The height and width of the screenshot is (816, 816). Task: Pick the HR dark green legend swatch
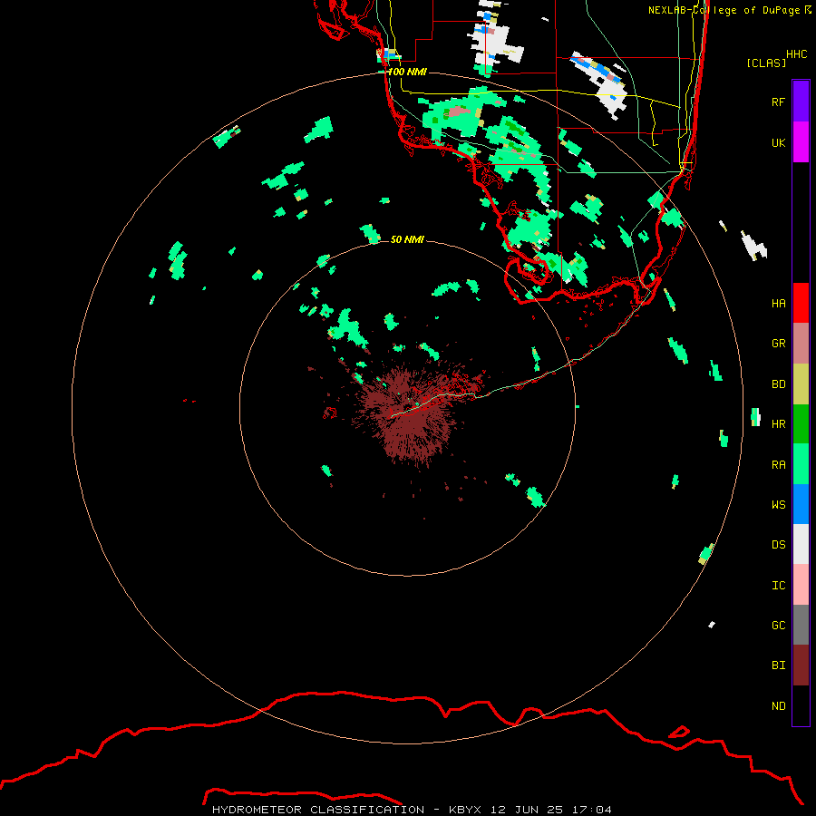tap(801, 424)
